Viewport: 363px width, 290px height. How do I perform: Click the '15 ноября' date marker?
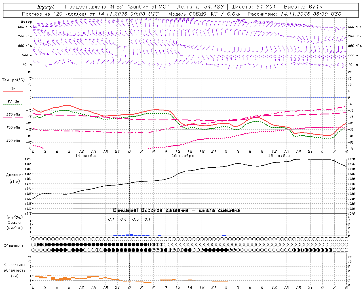[x=183, y=156]
